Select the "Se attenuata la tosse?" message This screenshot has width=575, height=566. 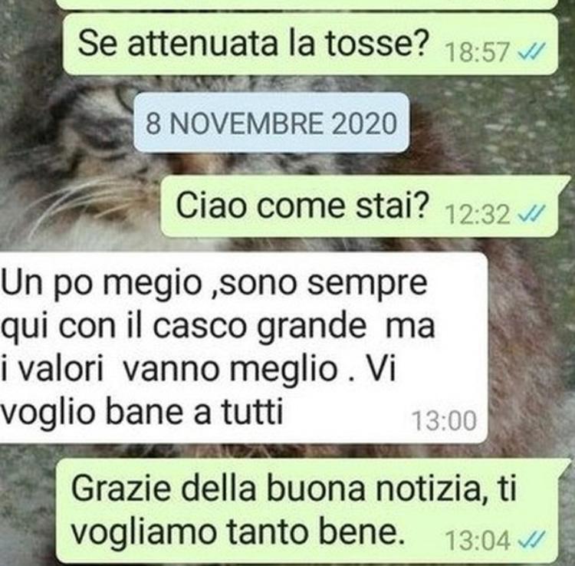click(x=310, y=44)
